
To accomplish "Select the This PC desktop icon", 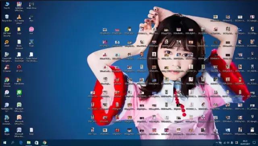I will (x=7, y=5).
